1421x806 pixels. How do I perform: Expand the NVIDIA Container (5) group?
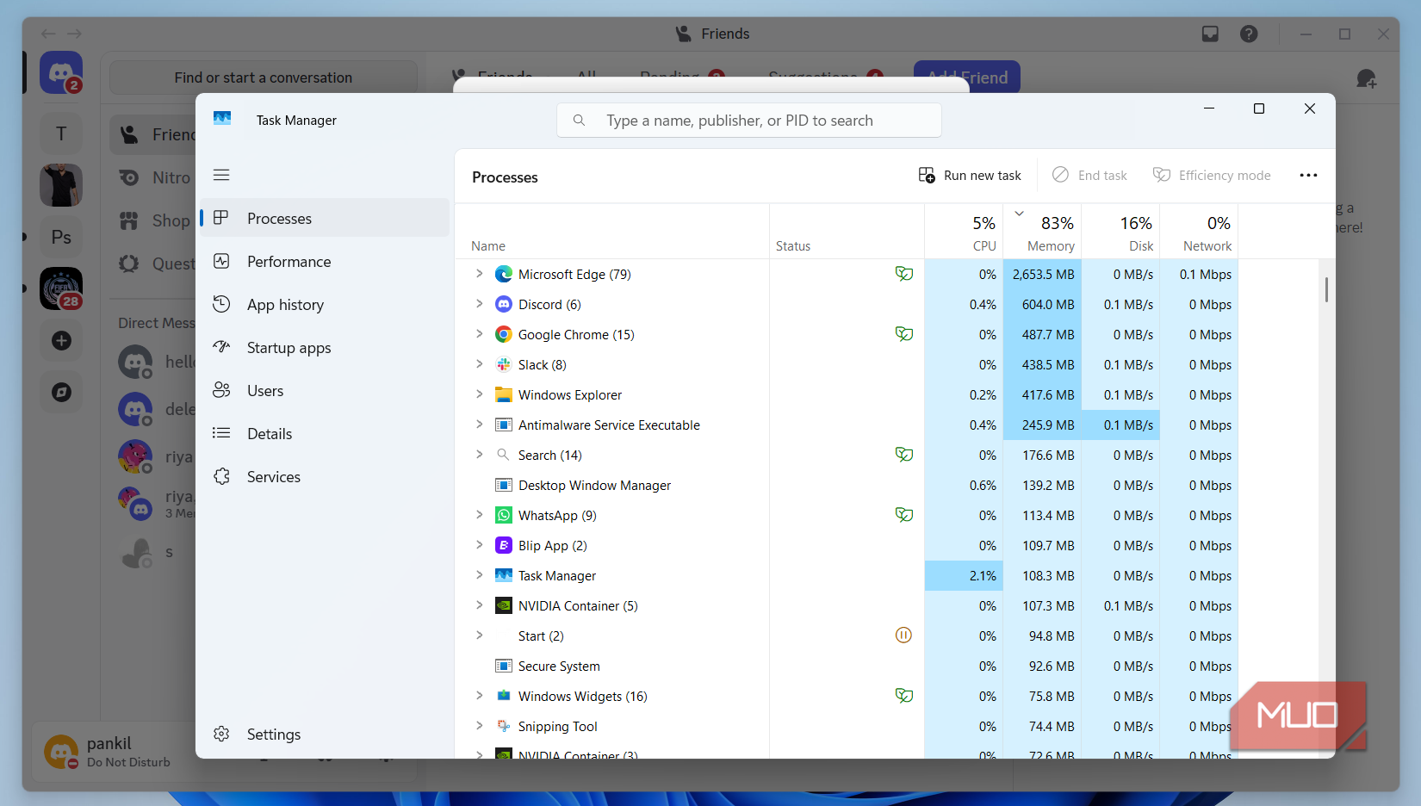pyautogui.click(x=480, y=605)
